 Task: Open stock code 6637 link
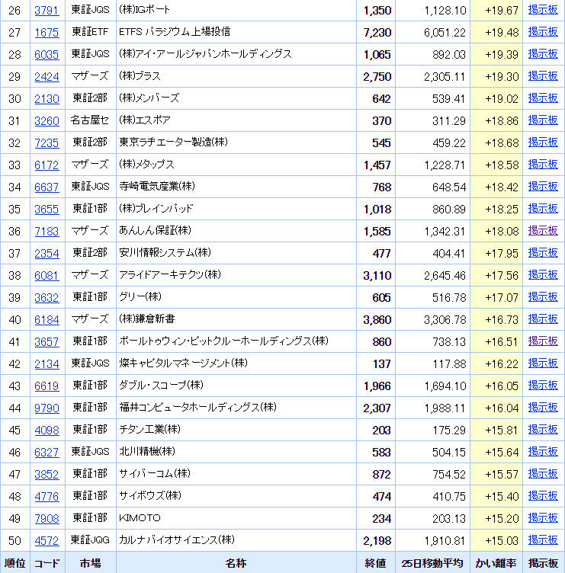[x=47, y=187]
